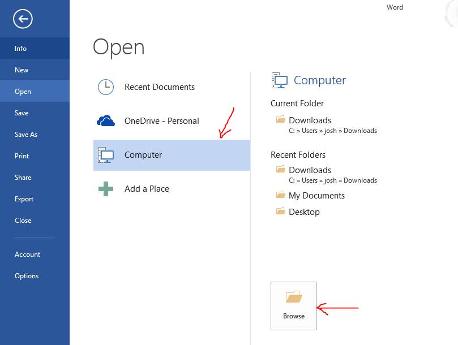The image size is (458, 345).
Task: Click the Recent Documents clock icon
Action: (x=106, y=87)
